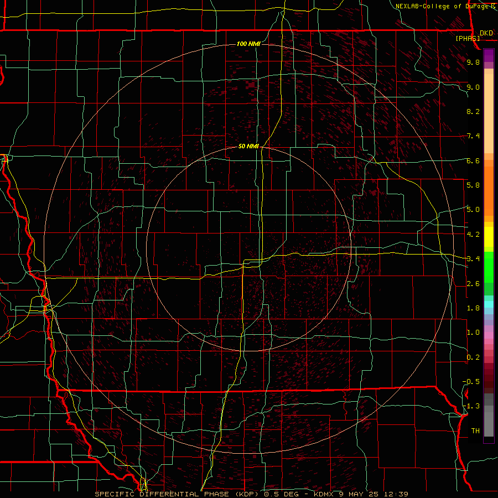Image resolution: width=498 pixels, height=498 pixels.
Task: Select the purple segment of the color bar
Action: 489,55
